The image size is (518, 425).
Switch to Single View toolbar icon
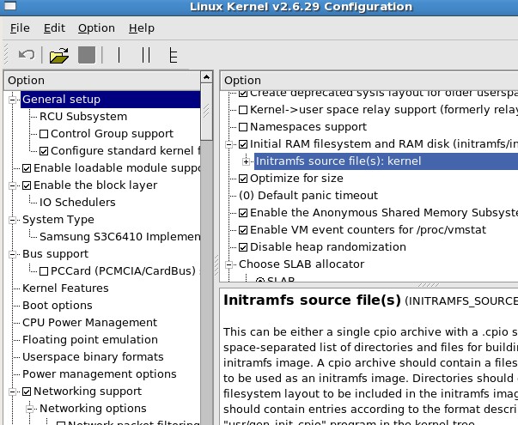tap(119, 55)
